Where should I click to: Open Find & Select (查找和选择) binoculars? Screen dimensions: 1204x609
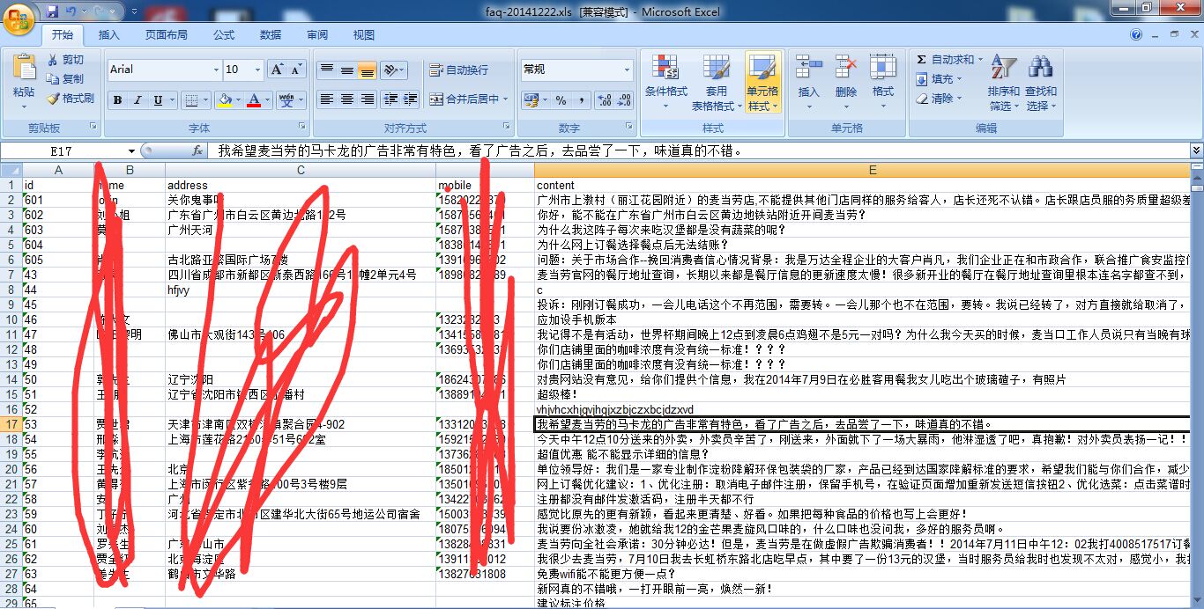tap(1040, 83)
